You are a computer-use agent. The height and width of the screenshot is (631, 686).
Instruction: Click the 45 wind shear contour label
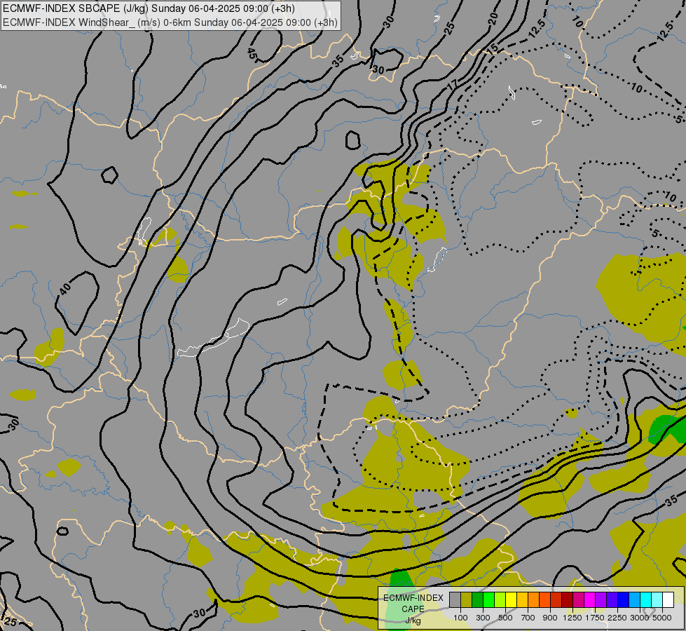252,54
